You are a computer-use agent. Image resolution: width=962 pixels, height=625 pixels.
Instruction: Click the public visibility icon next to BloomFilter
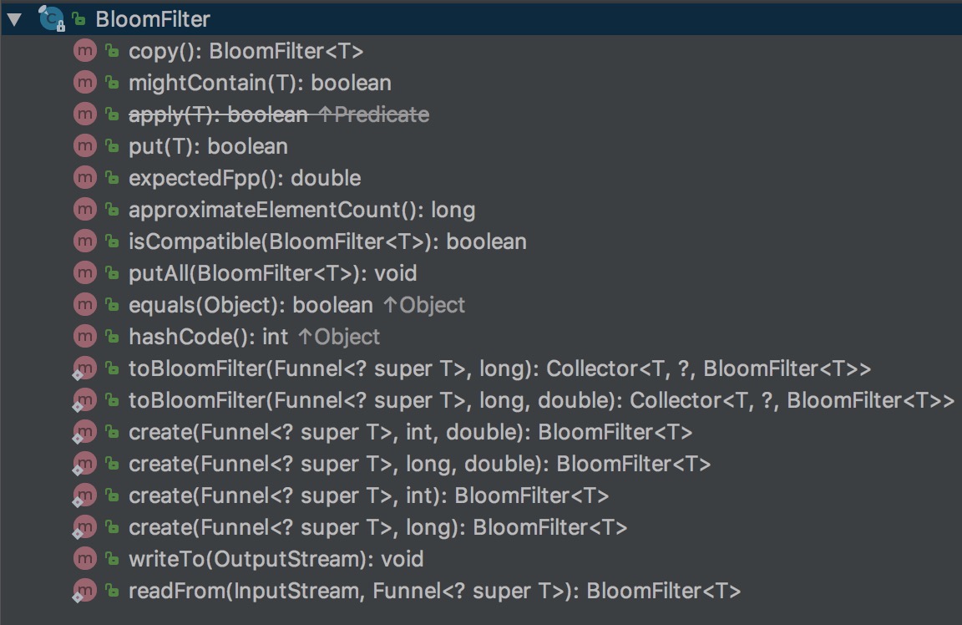[79, 19]
